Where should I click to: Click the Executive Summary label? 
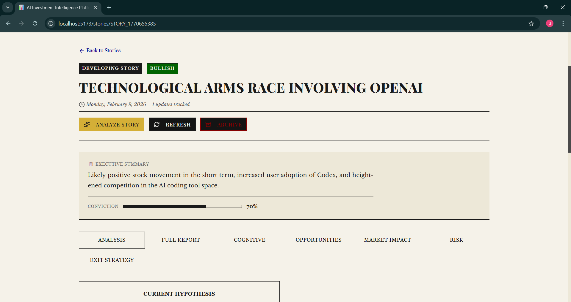tap(122, 164)
